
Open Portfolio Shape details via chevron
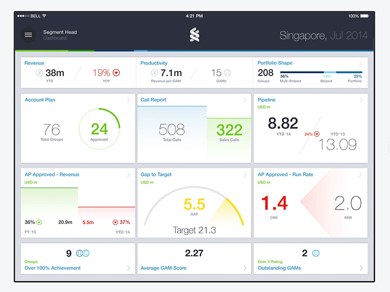[361, 64]
